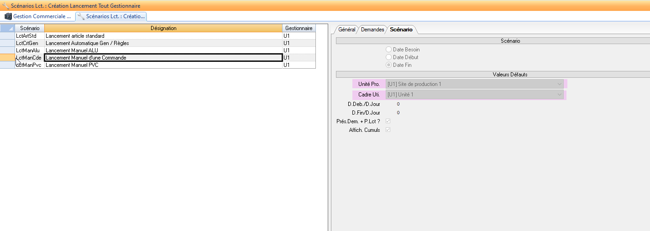Uncheck the Affich. Cumuls checkbox
Screen dimensions: 650x231
(388, 130)
